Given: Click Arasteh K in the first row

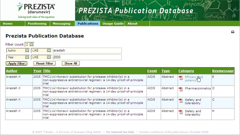Looking at the screenshot, I should pos(13,77).
